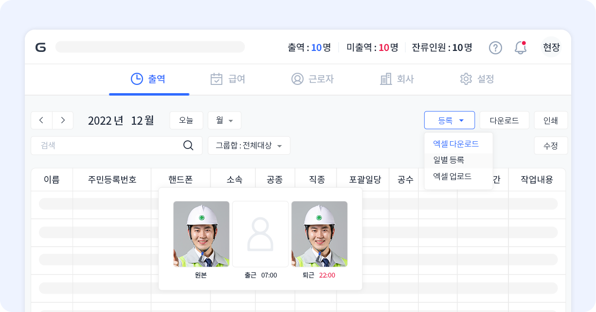Click the 원본 worker photo thumbnail
Screen dimensions: 596x312
[x=201, y=234]
